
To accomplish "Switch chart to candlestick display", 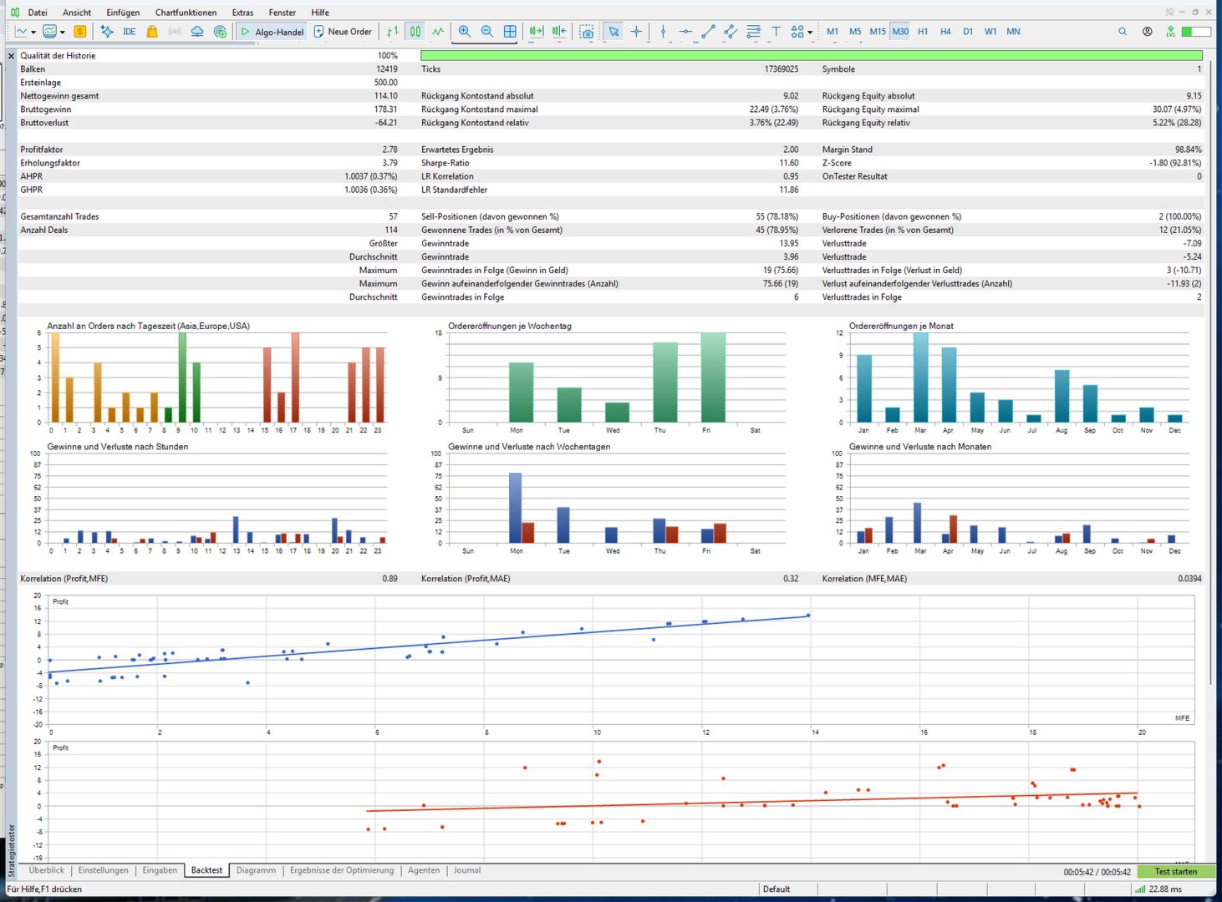I will (x=415, y=32).
